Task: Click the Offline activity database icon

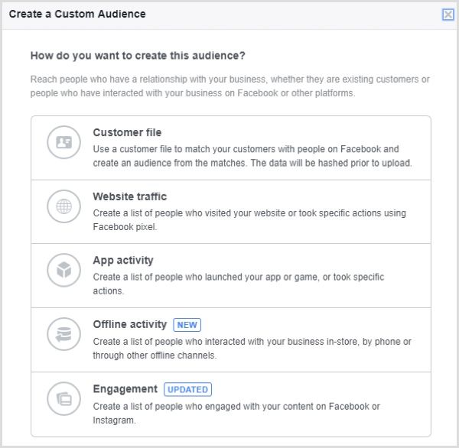Action: [63, 334]
